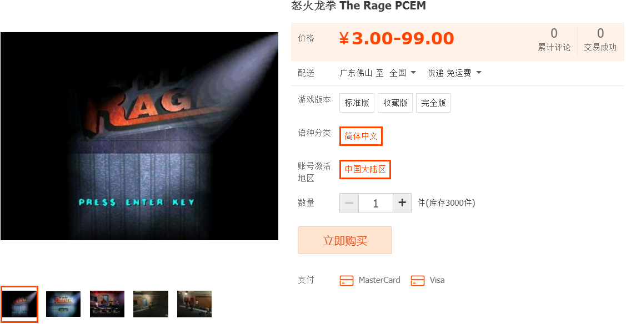
Task: Open the 交易成功 transaction count
Action: tap(600, 39)
